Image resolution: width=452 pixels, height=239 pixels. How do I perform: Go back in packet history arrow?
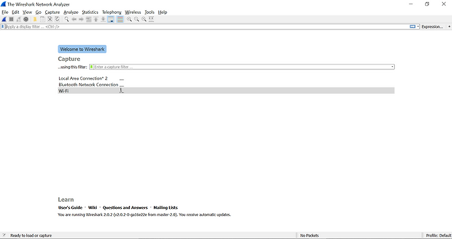pos(74,19)
